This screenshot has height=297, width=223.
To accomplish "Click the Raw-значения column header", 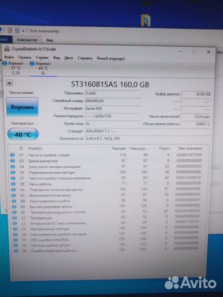I will [x=190, y=148].
